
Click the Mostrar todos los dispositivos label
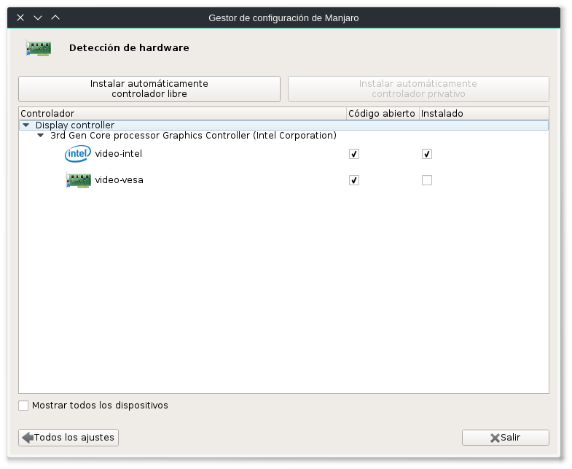tap(100, 406)
